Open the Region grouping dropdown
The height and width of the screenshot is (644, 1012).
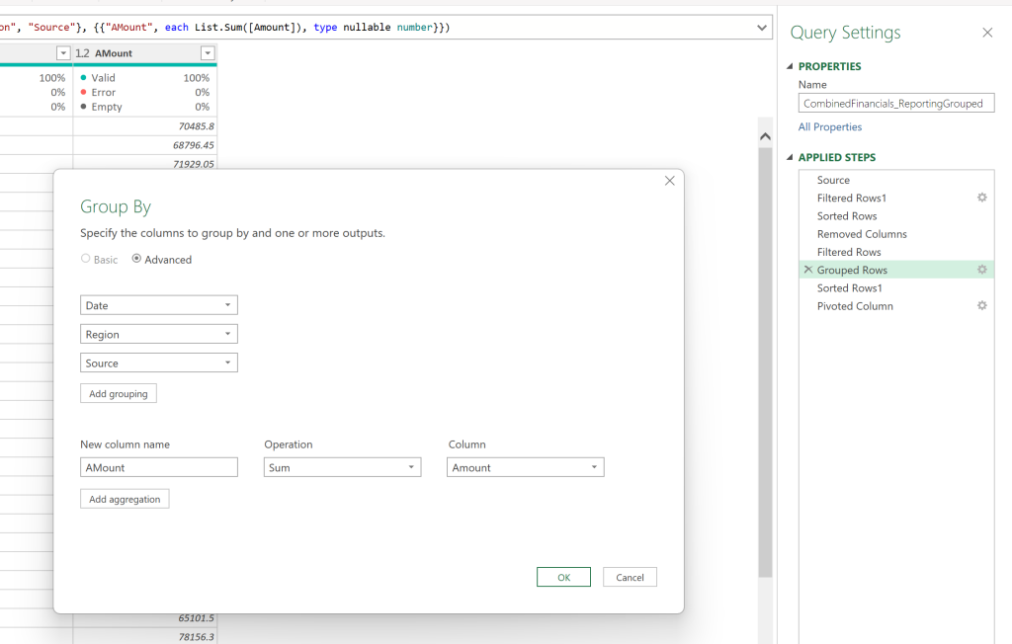pos(159,334)
